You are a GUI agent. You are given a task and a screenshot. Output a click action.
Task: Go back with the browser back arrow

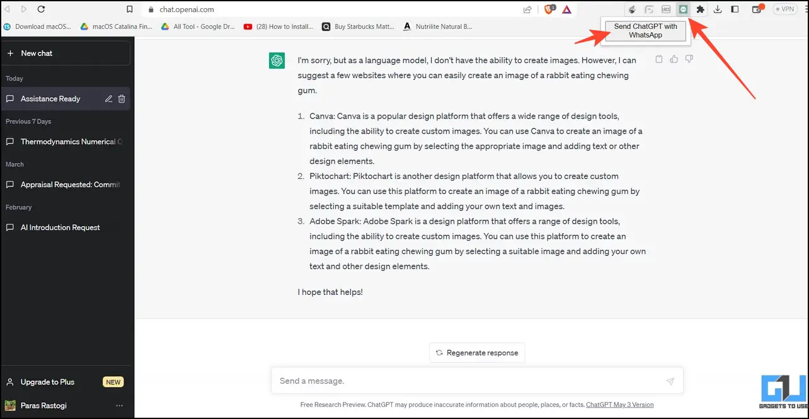(x=7, y=9)
